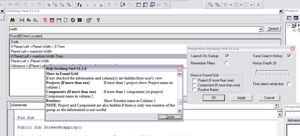This screenshot has height=136, width=300.
Task: Toggle the whole word match icon
Action: point(22,20)
